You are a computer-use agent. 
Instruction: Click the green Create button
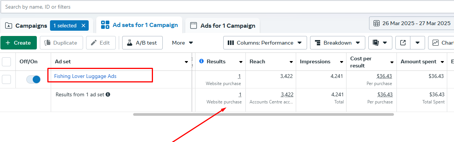coord(18,43)
